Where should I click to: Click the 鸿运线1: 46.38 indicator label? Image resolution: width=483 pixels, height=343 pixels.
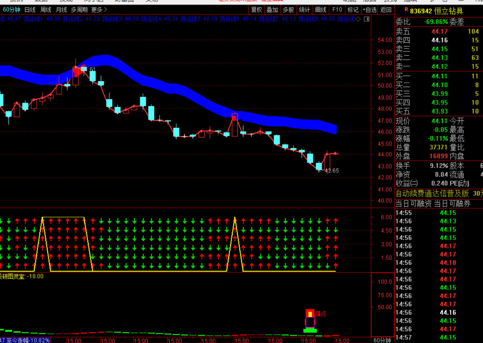[42, 19]
